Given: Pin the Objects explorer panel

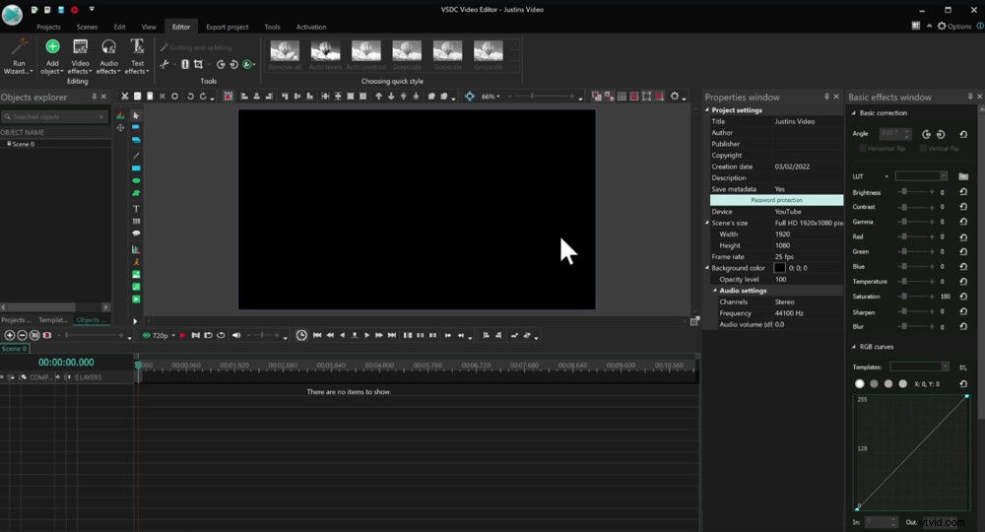Looking at the screenshot, I should (x=95, y=97).
